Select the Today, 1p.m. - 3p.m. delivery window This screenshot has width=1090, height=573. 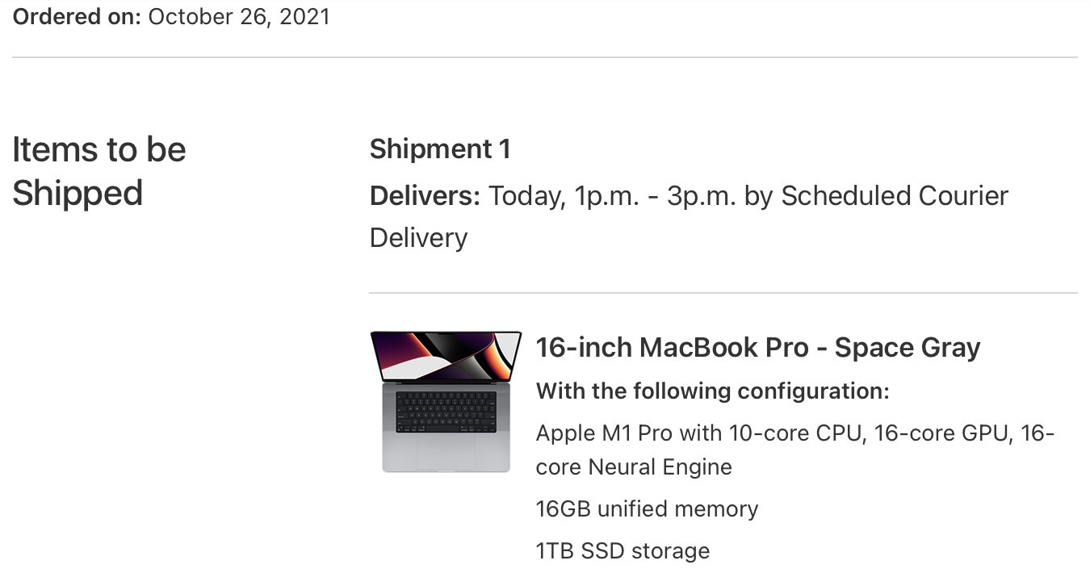[x=613, y=196]
